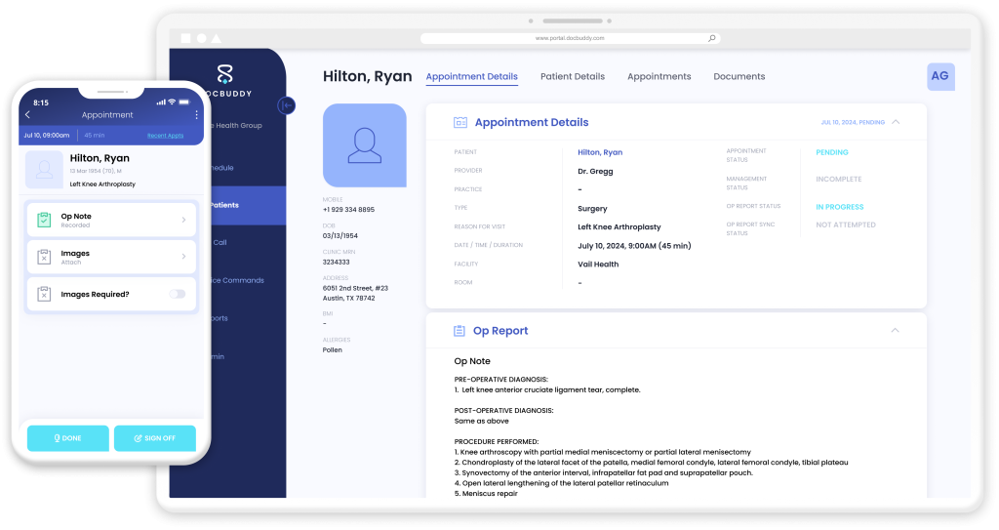Click the Op Report clipboard icon
The image size is (999, 530).
click(x=460, y=332)
